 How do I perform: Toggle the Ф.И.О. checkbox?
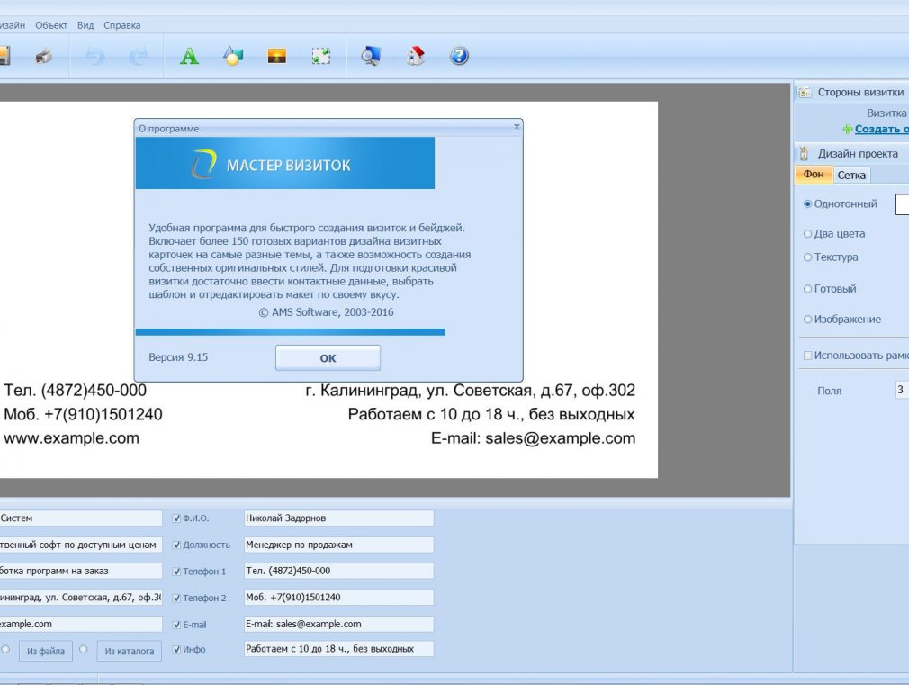pyautogui.click(x=176, y=518)
